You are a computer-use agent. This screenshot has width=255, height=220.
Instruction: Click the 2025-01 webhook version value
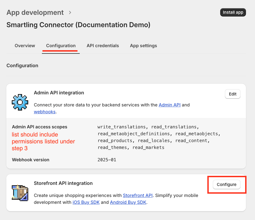[x=107, y=160]
